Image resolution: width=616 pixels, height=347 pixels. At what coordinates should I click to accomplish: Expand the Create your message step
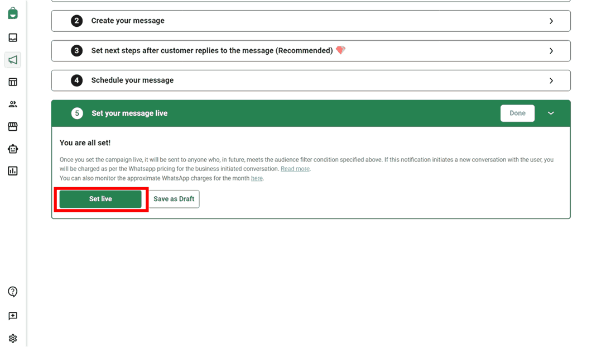pyautogui.click(x=311, y=21)
